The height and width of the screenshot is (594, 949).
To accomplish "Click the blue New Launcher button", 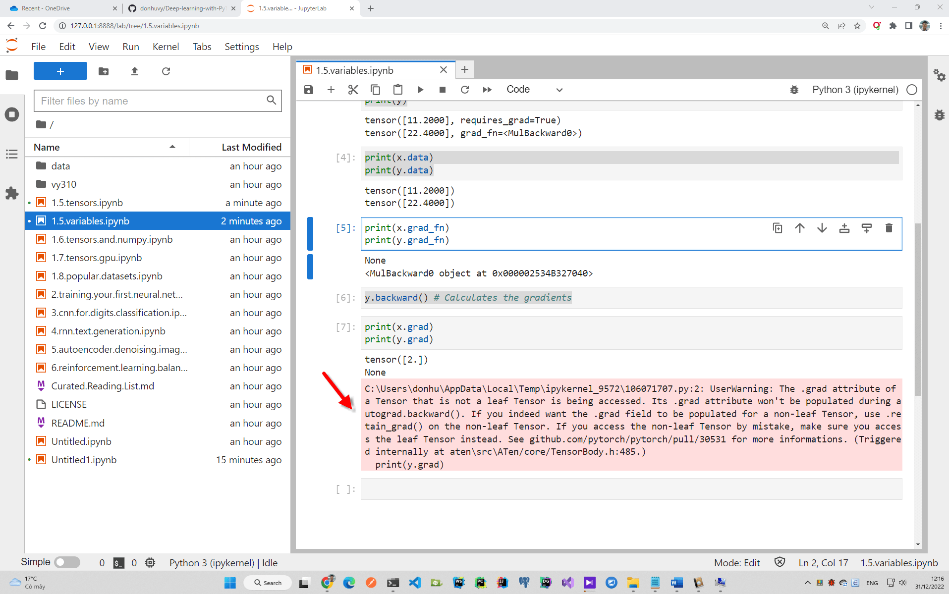I will [x=60, y=71].
